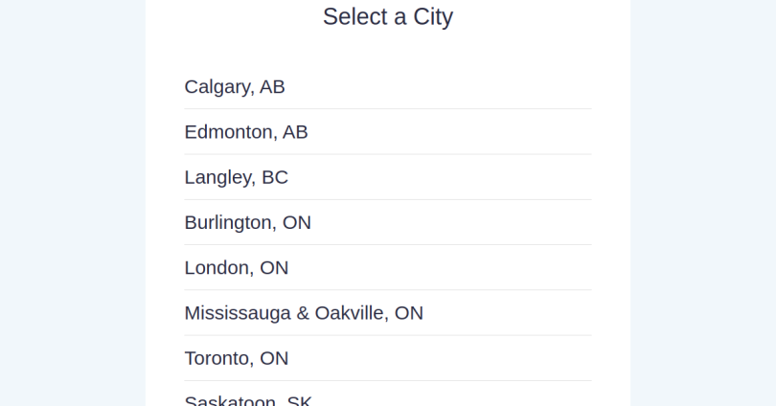Pick the partially visible Saskatoon, SK entry
Viewport: 776px width, 406px height.
point(247,400)
